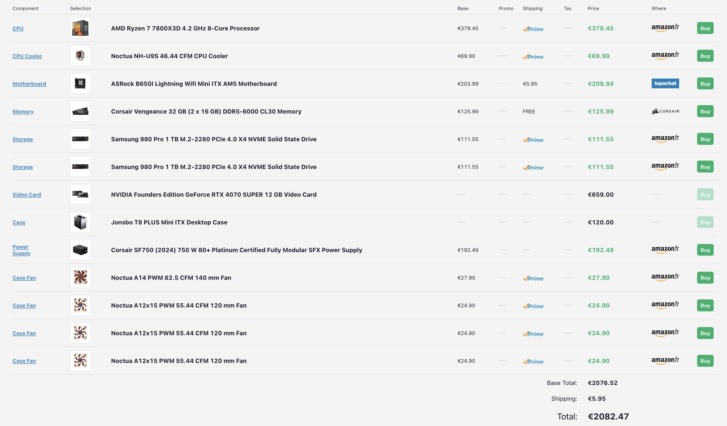
Task: Open the Noctua NH-U9S cooler thumbnail image
Action: tap(80, 56)
